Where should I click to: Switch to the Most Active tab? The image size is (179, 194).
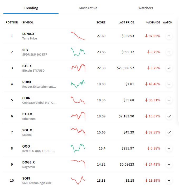pos(88,8)
